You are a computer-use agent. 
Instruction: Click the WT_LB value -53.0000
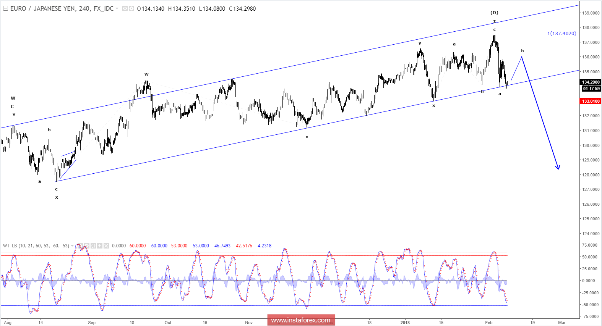coord(200,246)
